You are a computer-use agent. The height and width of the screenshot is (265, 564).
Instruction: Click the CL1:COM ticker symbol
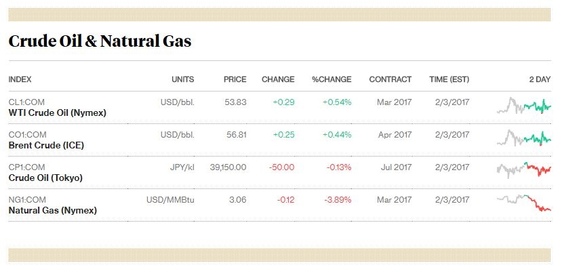(x=26, y=102)
